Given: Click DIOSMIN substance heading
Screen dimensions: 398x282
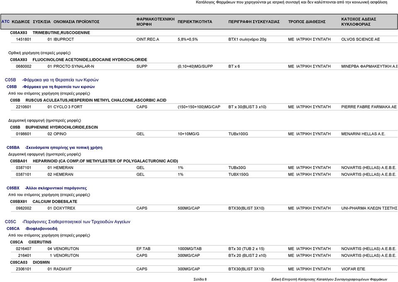Looking at the screenshot, I should 41,262.
